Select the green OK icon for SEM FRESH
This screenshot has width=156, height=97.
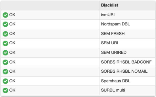tap(5, 34)
